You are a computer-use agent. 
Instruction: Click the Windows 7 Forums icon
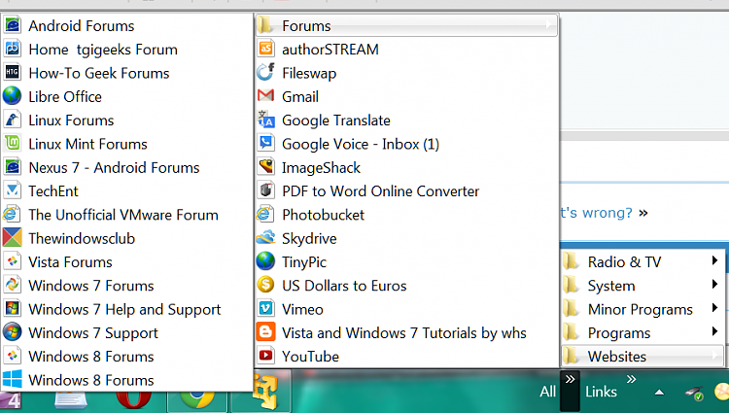(x=12, y=285)
